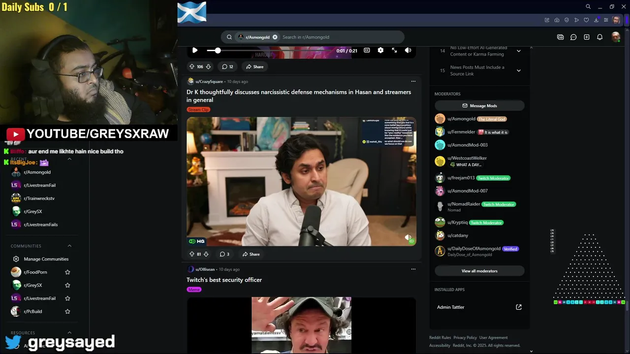The image size is (630, 354).
Task: Favorite r/FoodPorn with star
Action: coord(67,272)
